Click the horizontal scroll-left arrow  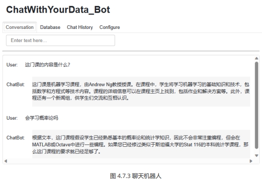tap(6, 161)
